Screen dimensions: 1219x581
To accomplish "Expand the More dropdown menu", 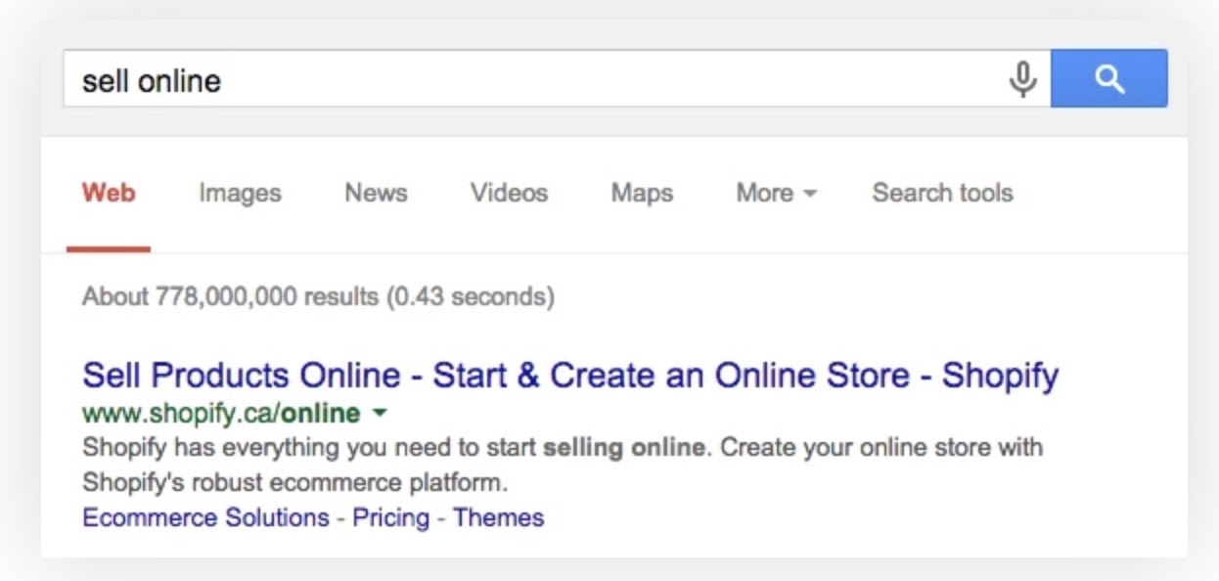I will (x=776, y=194).
